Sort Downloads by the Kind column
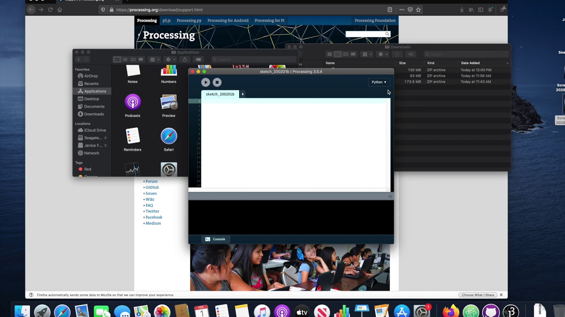565x317 pixels. (431, 63)
